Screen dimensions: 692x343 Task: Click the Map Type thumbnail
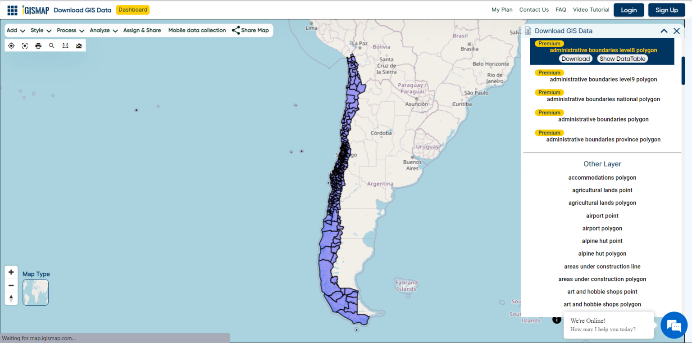[36, 293]
